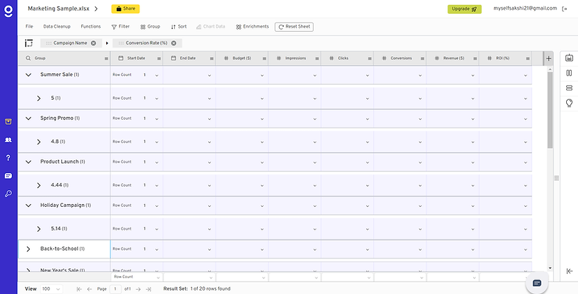Click the collapse panel arrow at bottom right

[569, 271]
